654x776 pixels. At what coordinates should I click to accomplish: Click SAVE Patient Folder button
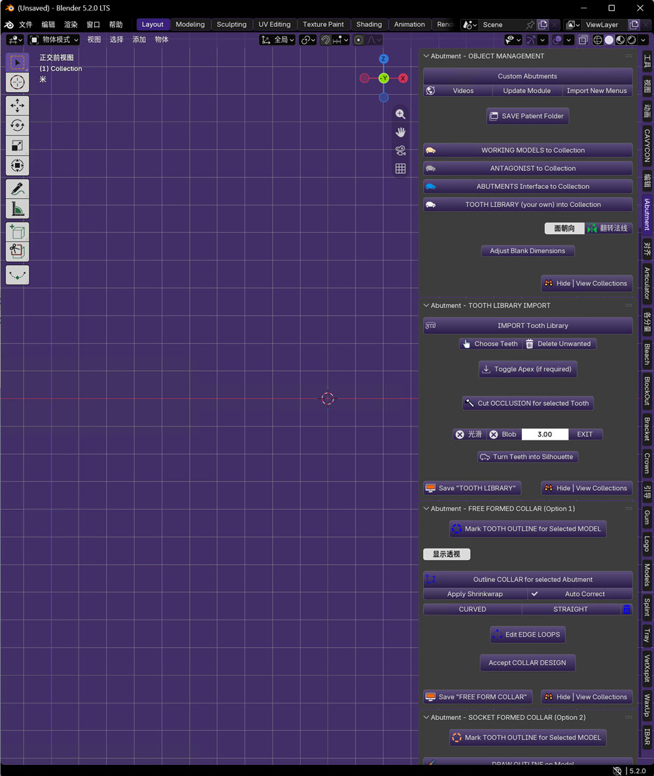527,116
